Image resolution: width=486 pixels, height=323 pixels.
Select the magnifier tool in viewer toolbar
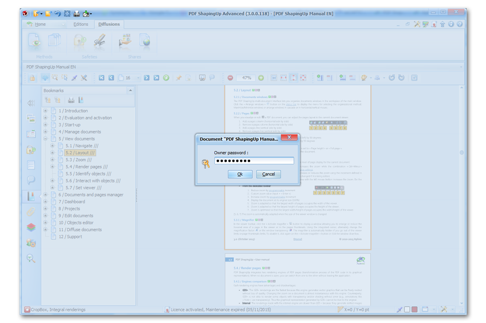[55, 78]
